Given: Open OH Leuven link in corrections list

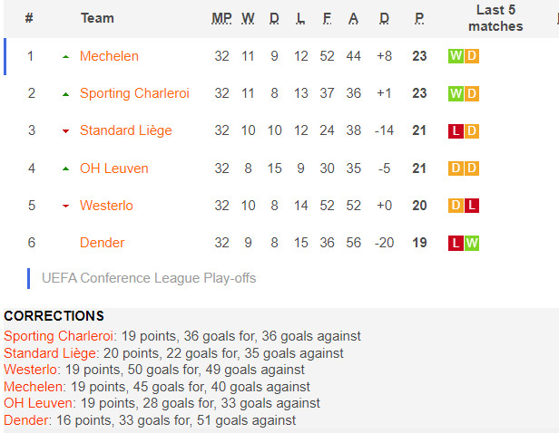Looking at the screenshot, I should coord(38,403).
